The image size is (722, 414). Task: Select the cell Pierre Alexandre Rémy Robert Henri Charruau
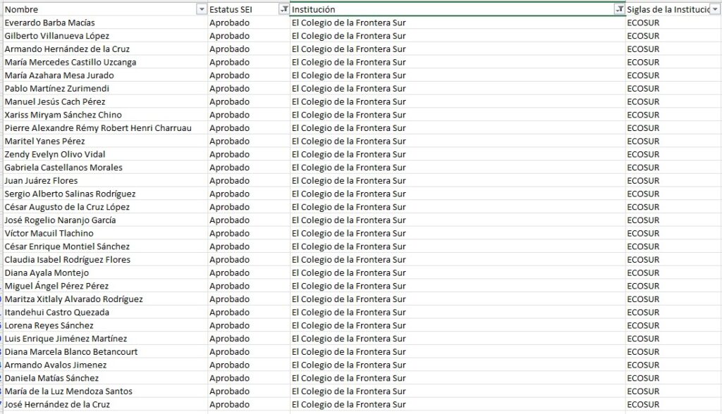pos(98,128)
